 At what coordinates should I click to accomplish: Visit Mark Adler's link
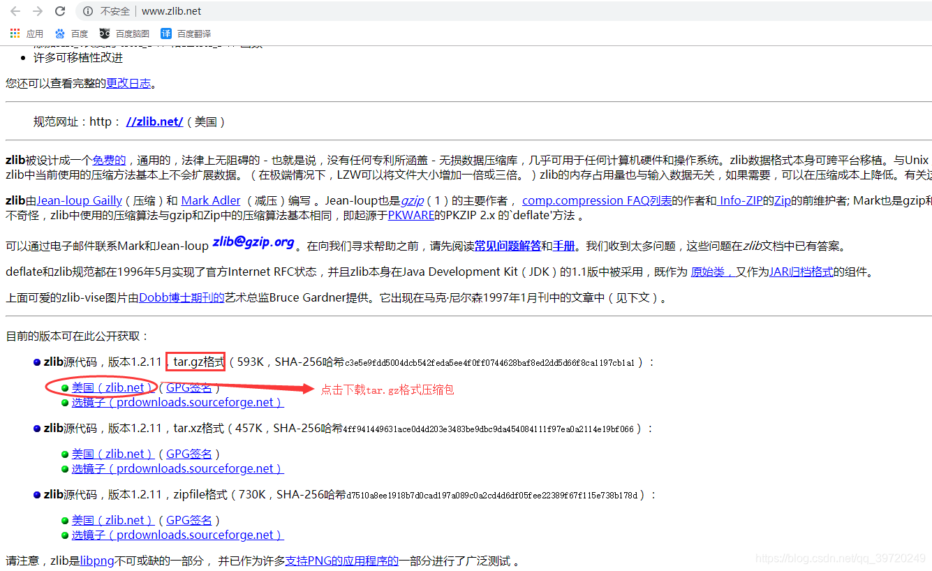coord(211,200)
